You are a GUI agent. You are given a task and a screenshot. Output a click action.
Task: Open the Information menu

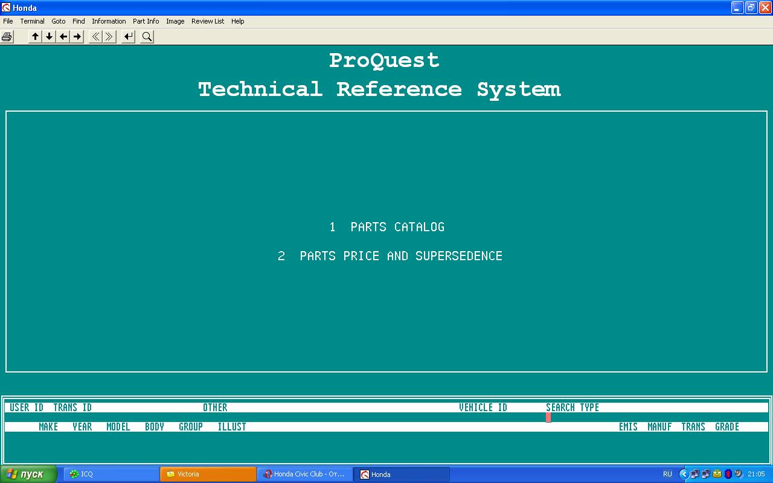pos(109,21)
